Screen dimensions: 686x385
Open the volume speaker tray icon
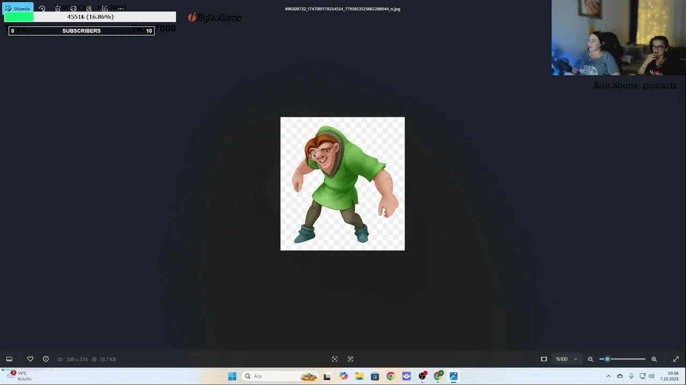pos(651,376)
